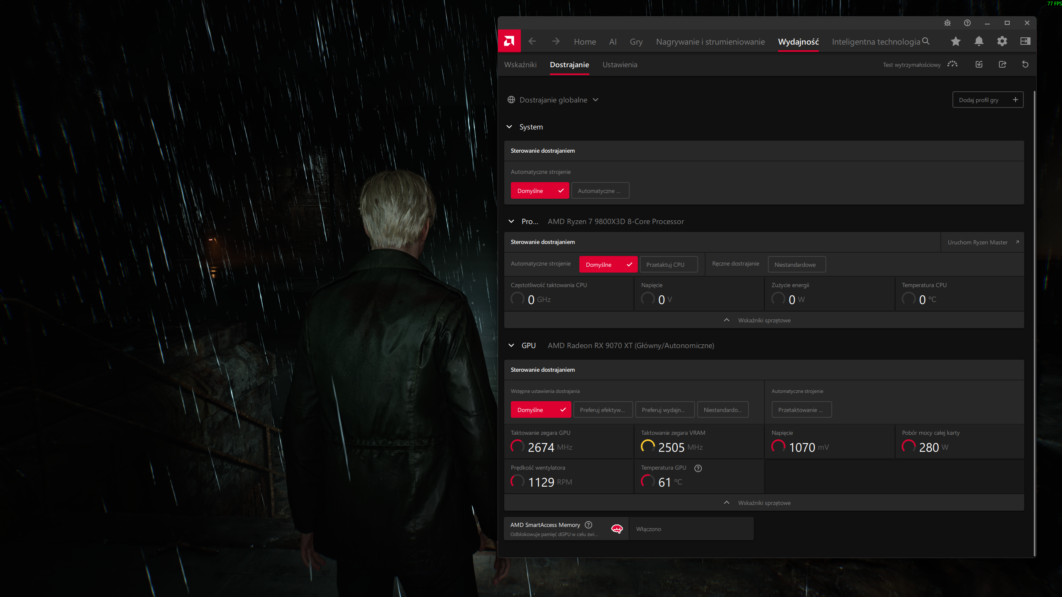Viewport: 1062px width, 597px height.
Task: Click the AMD logo icon
Action: 509,41
